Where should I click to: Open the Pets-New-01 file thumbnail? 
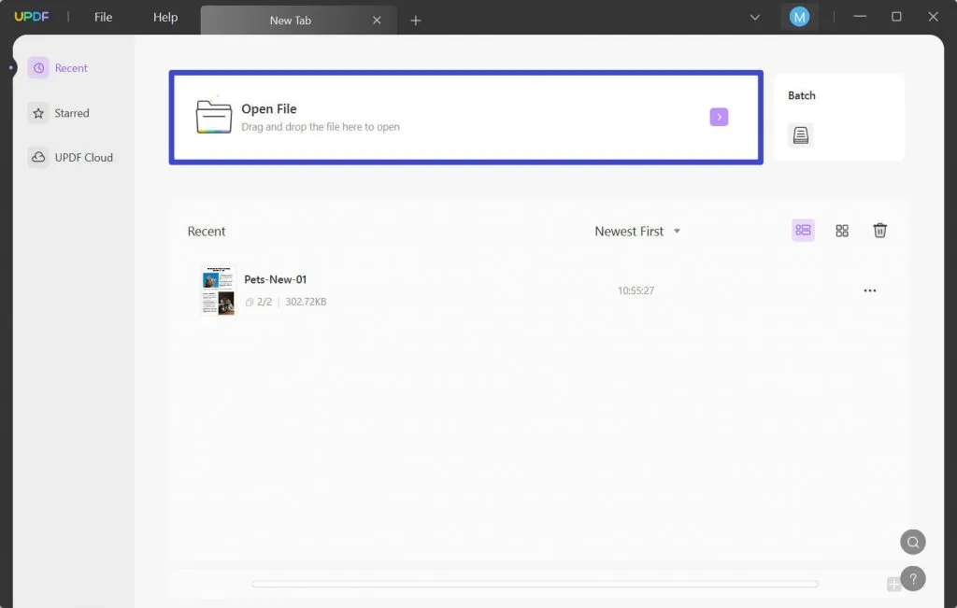[x=218, y=290]
